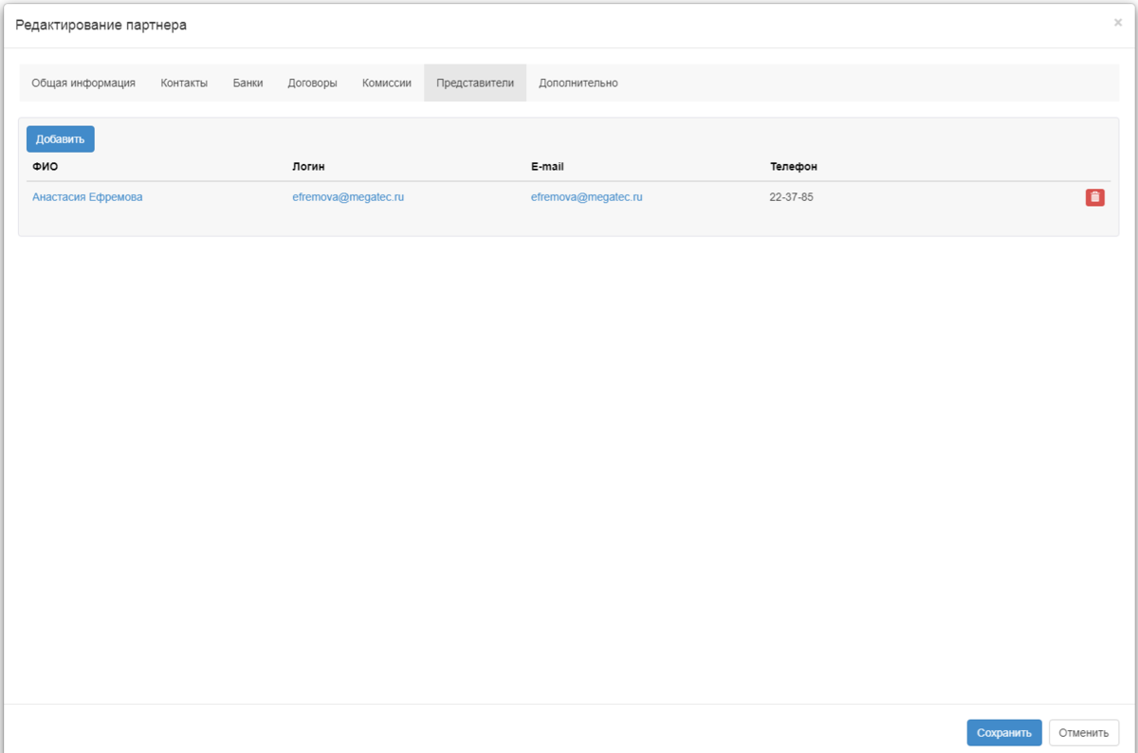The height and width of the screenshot is (753, 1138).
Task: Go to the Банки tab
Action: tap(248, 83)
